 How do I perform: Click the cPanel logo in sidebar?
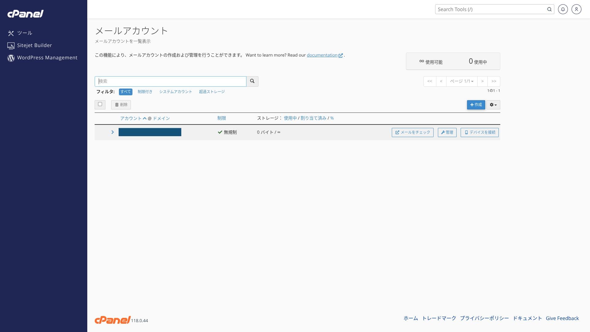click(x=26, y=14)
